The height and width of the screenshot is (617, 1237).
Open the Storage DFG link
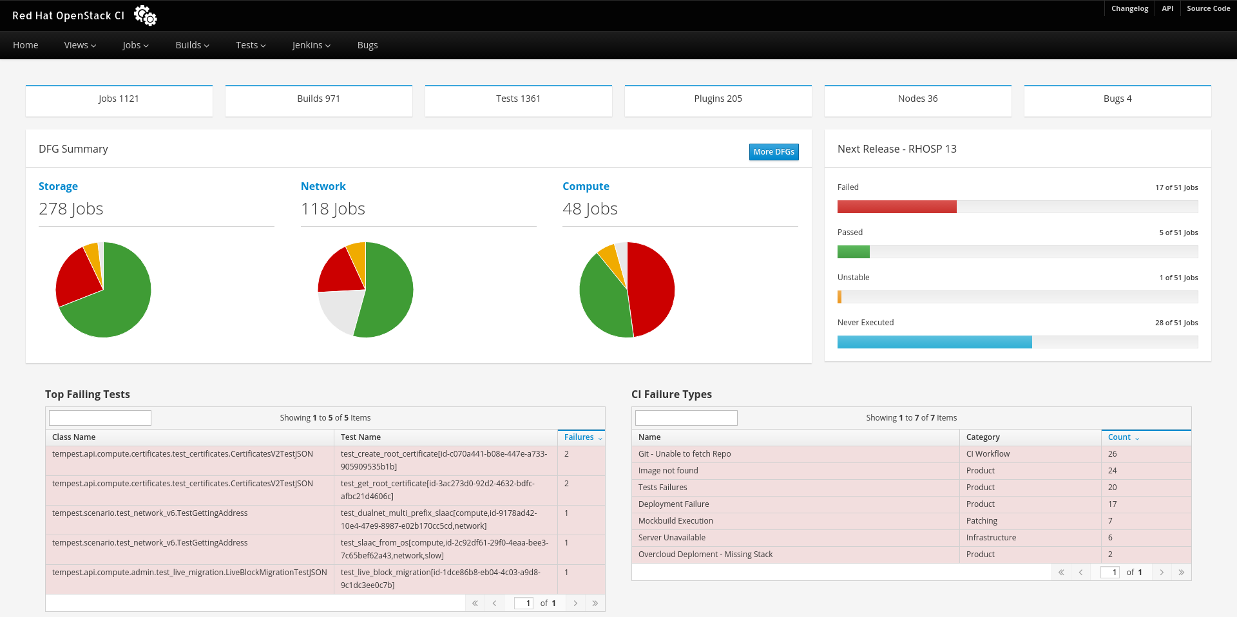tap(58, 186)
